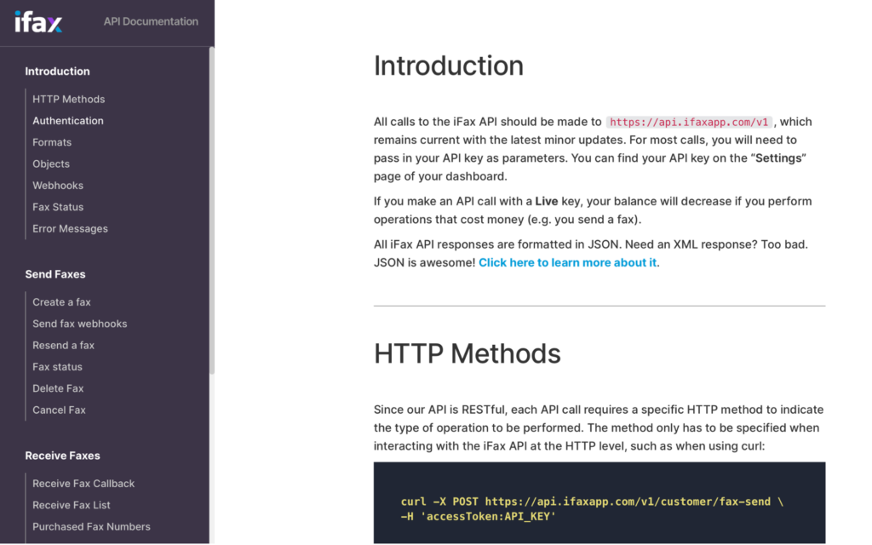Open the Webhooks sidebar entry
Viewport: 872px width, 545px height.
[58, 186]
